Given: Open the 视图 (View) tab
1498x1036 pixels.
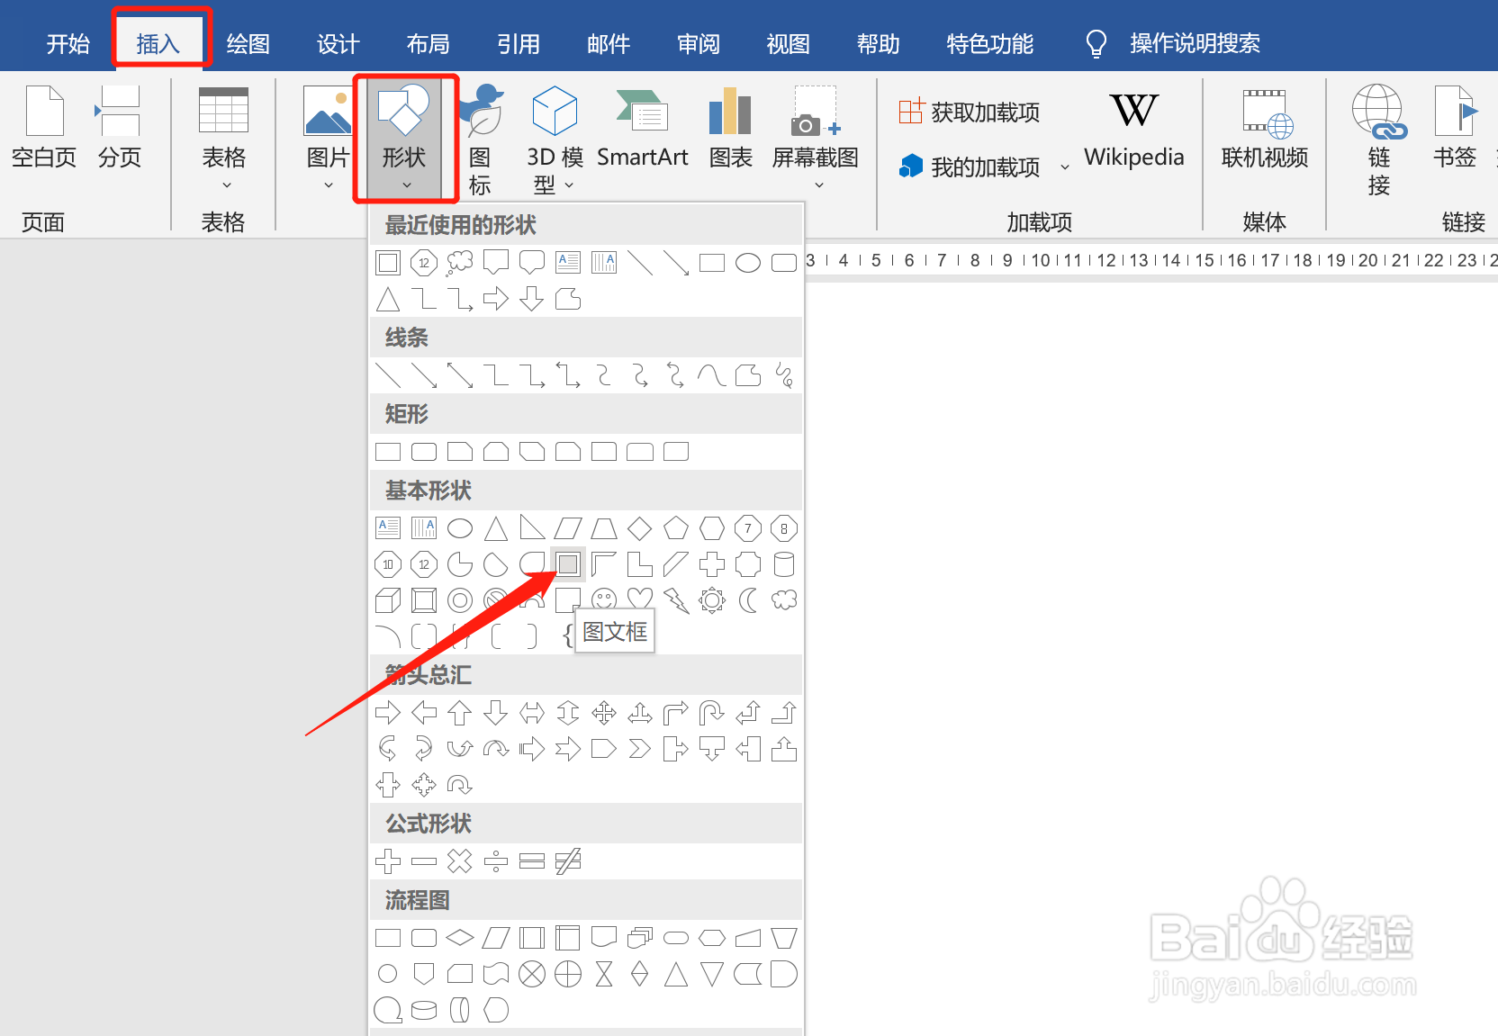Looking at the screenshot, I should [x=789, y=43].
